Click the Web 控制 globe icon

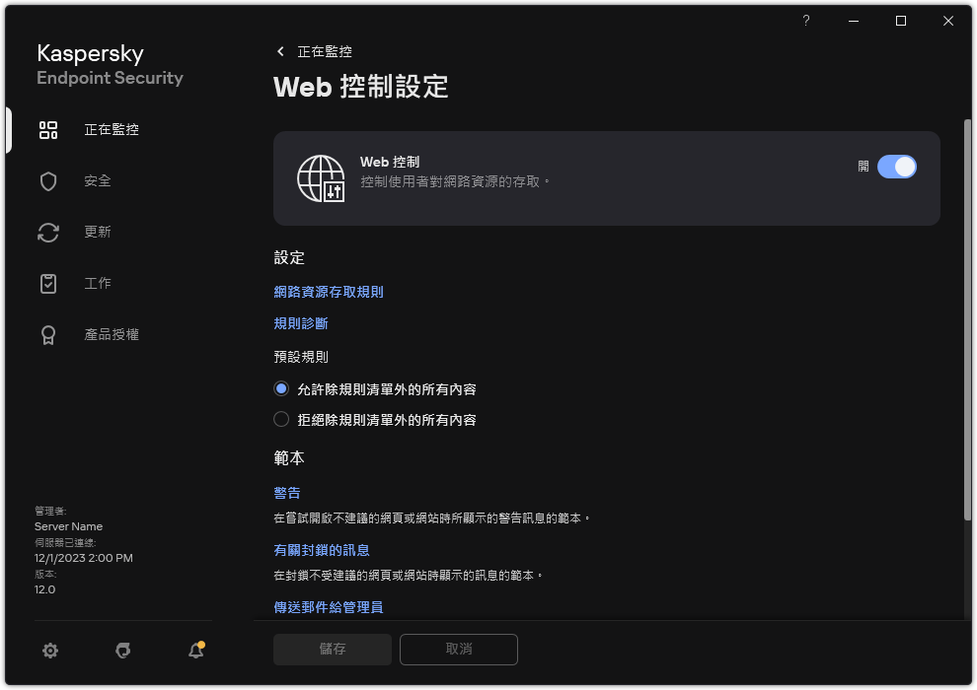click(321, 178)
